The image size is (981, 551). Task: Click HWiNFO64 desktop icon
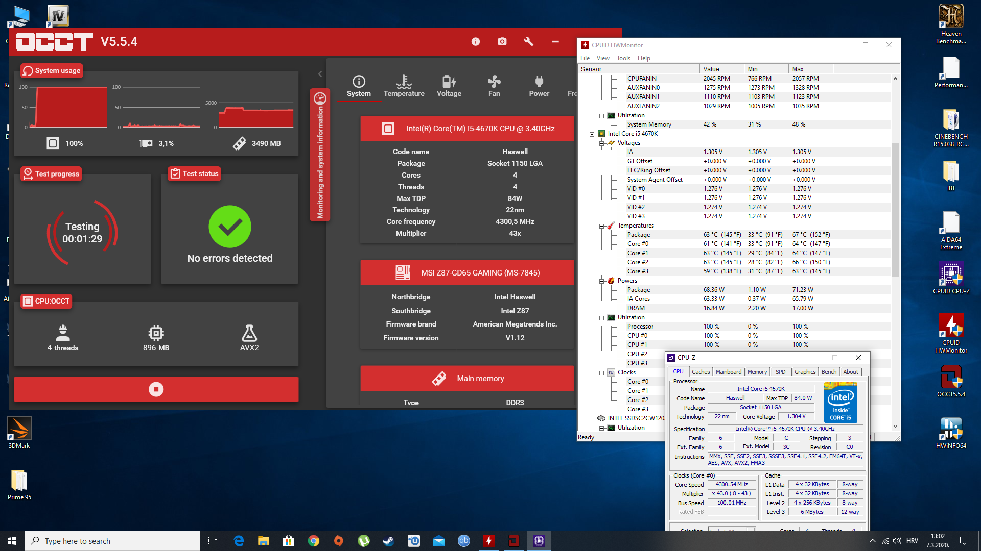(x=951, y=433)
